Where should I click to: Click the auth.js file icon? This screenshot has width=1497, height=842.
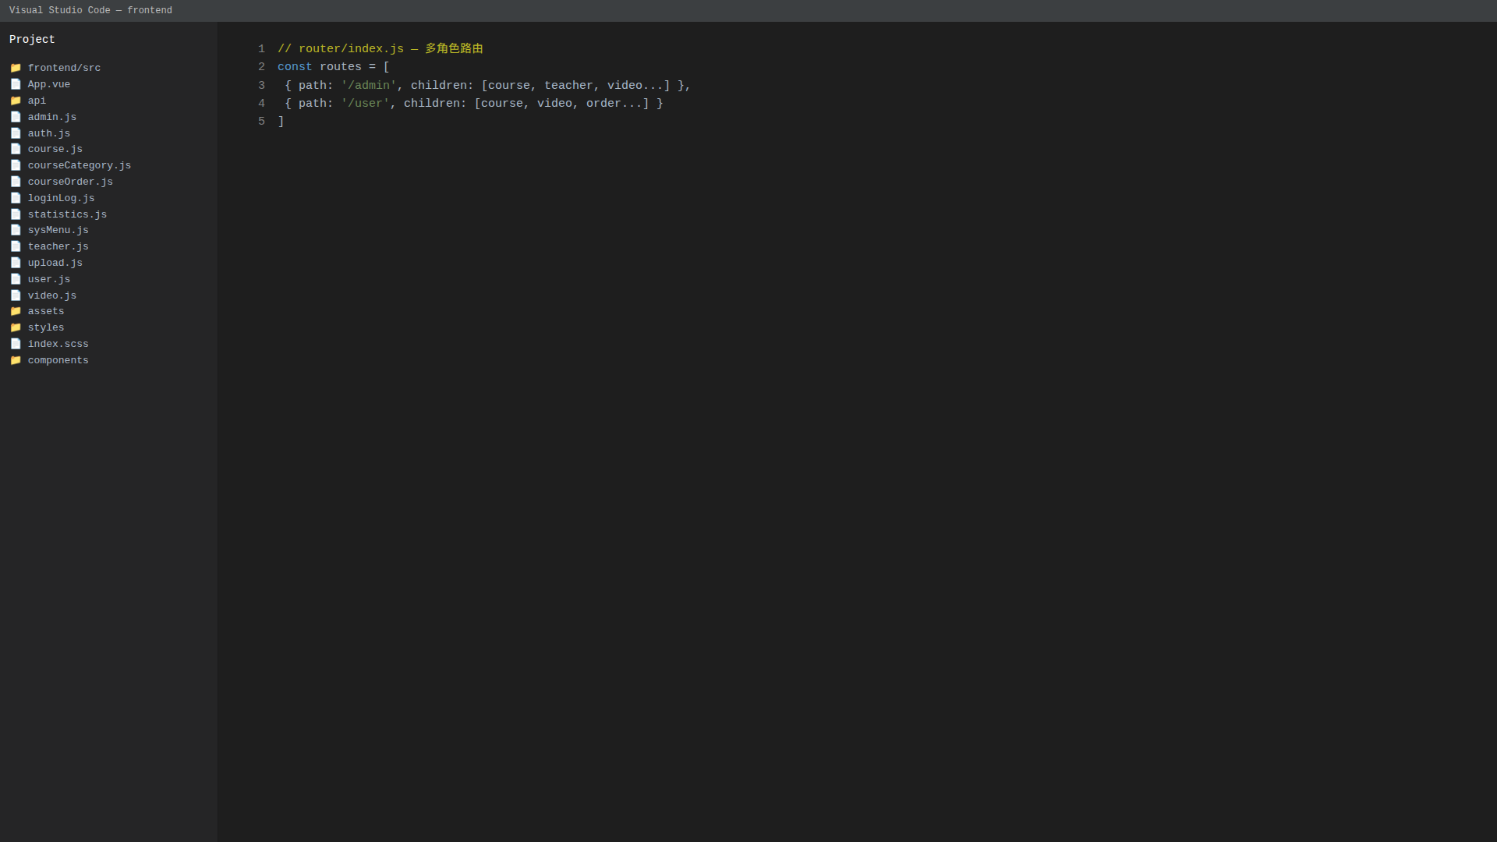pyautogui.click(x=16, y=133)
